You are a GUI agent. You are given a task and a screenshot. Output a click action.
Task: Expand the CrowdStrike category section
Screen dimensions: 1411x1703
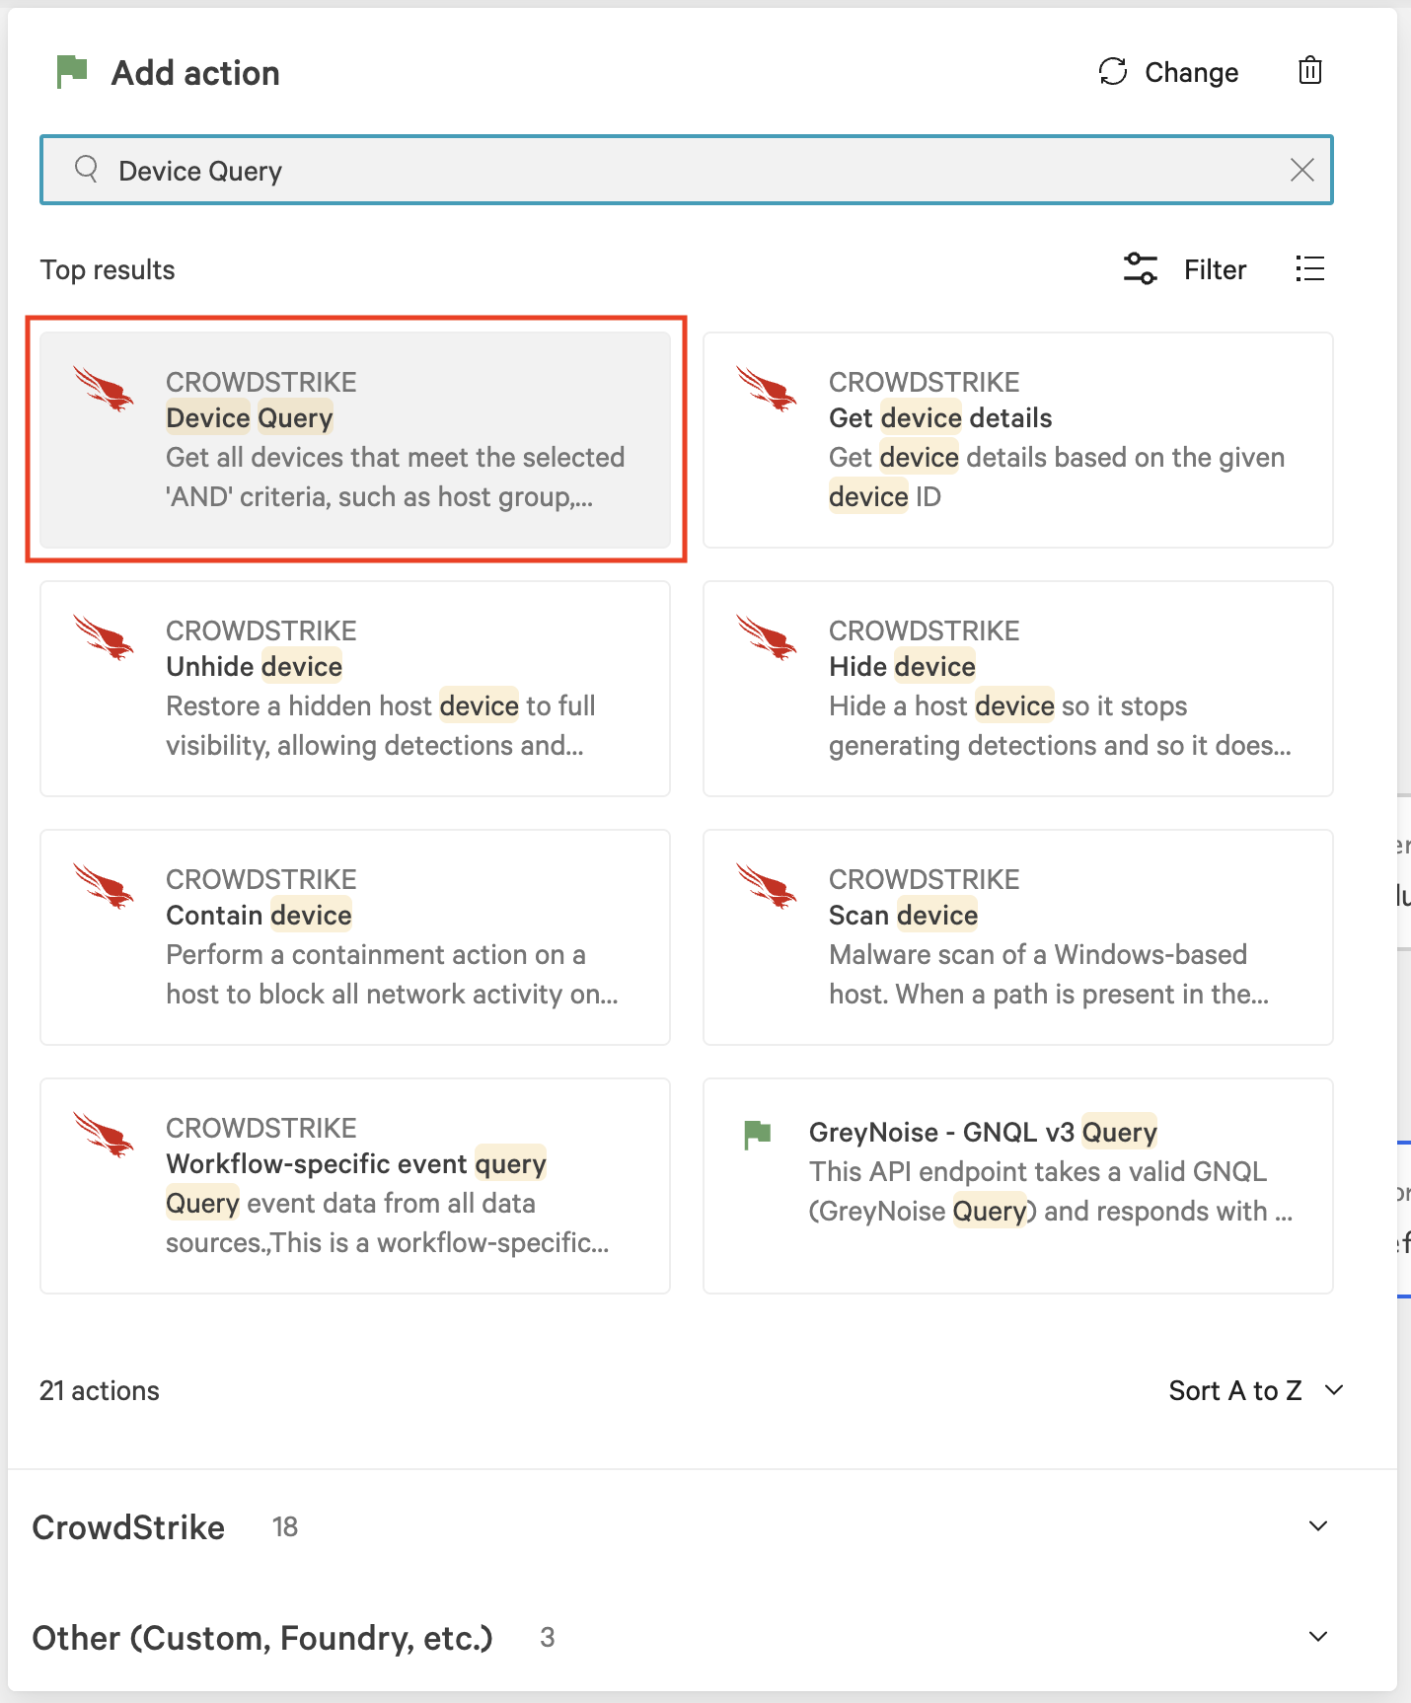[1317, 1526]
